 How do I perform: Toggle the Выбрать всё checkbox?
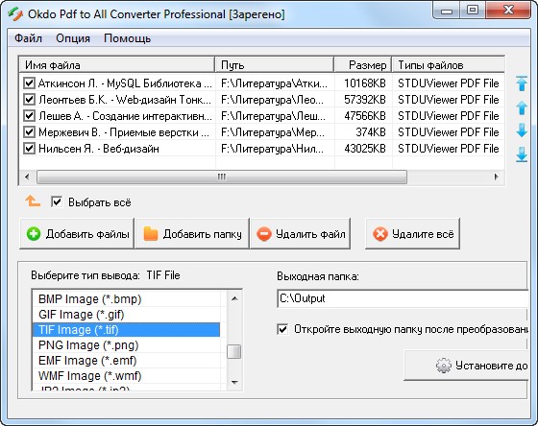click(57, 201)
